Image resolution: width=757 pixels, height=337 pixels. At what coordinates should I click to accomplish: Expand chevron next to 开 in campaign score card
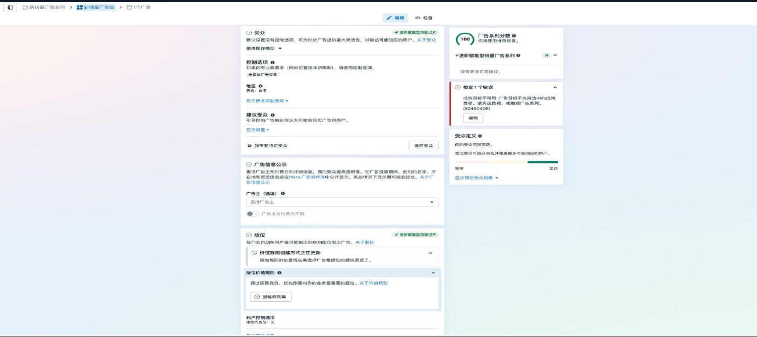coord(555,55)
